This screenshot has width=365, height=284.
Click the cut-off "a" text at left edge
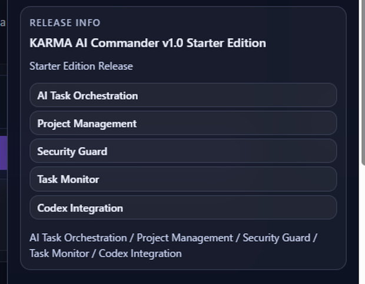point(2,22)
